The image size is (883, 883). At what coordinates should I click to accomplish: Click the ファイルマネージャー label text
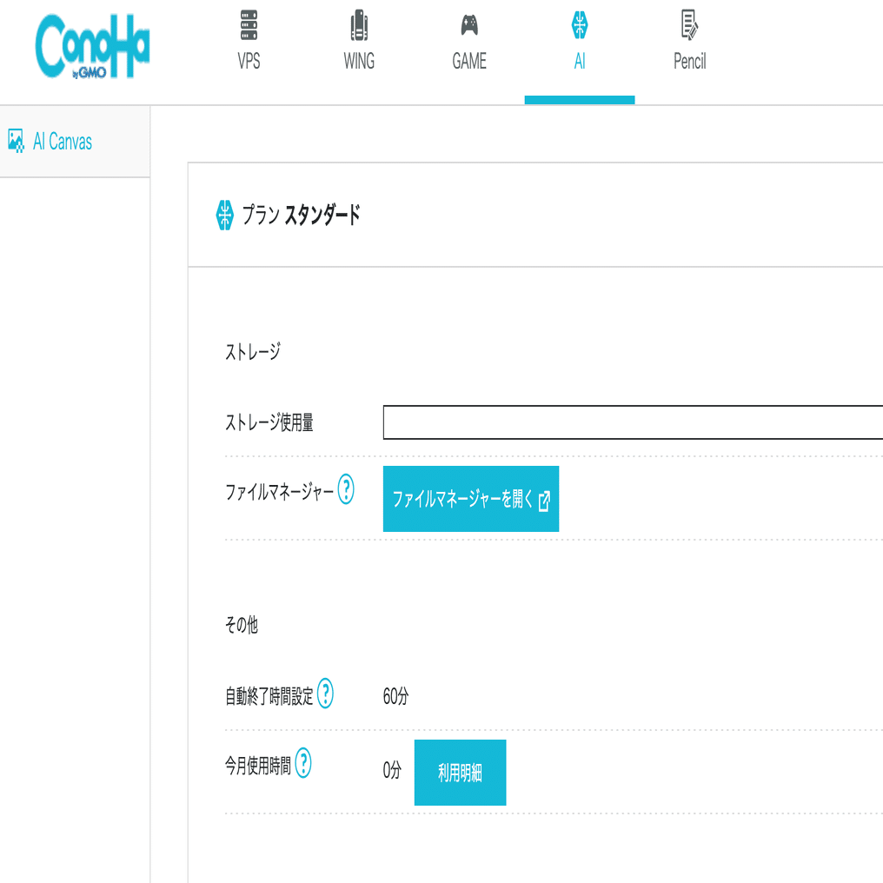point(279,492)
